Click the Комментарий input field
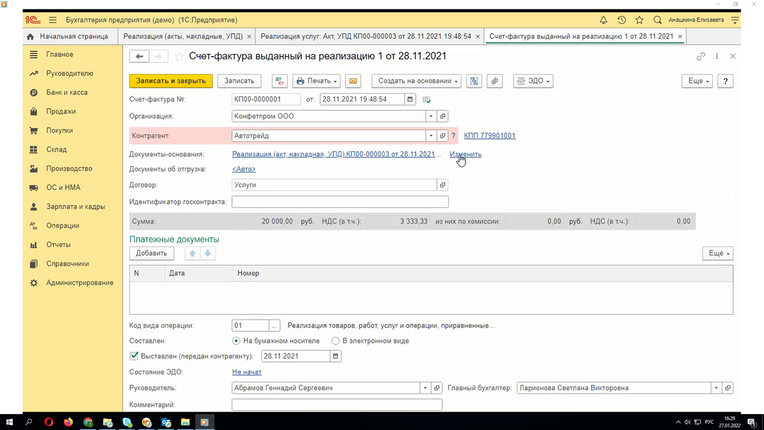This screenshot has width=764, height=430. [x=337, y=405]
